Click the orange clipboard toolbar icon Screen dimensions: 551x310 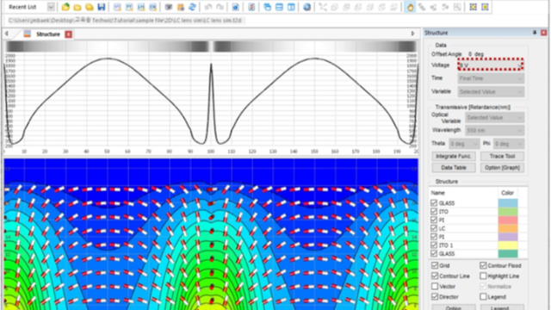(x=181, y=7)
